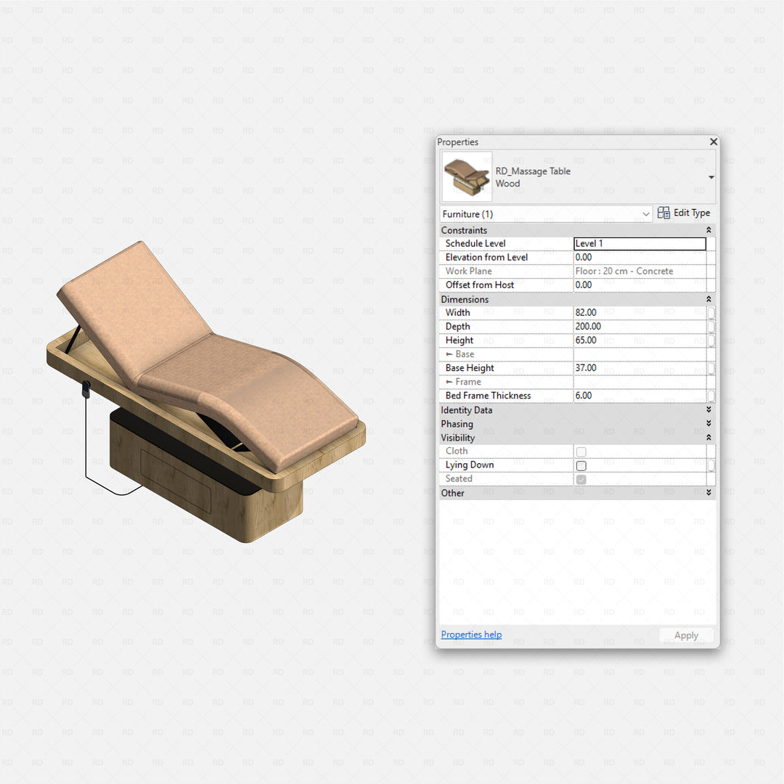
Task: Close the Properties panel
Action: tap(714, 142)
